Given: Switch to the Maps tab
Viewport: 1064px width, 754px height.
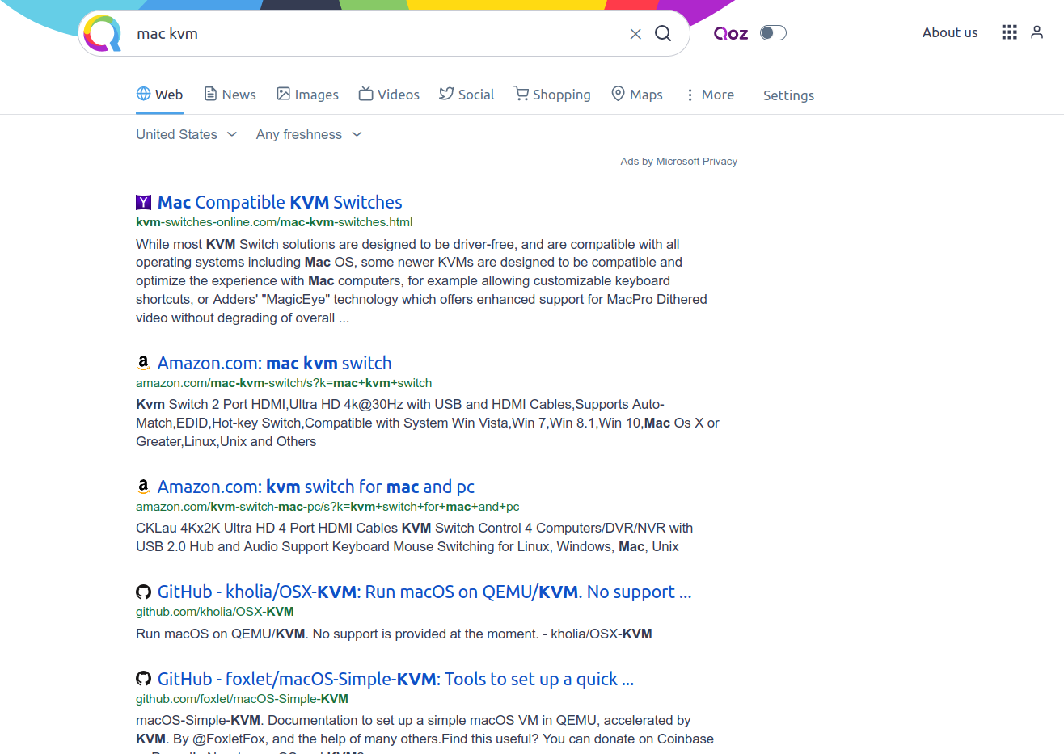Looking at the screenshot, I should pyautogui.click(x=637, y=95).
